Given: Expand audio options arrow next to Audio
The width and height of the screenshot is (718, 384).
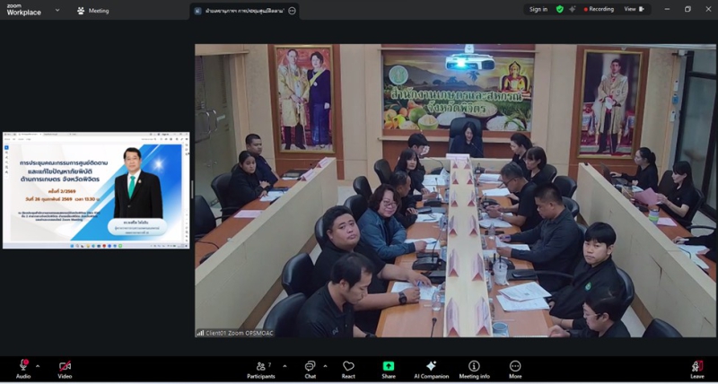Looking at the screenshot, I should click(x=39, y=365).
